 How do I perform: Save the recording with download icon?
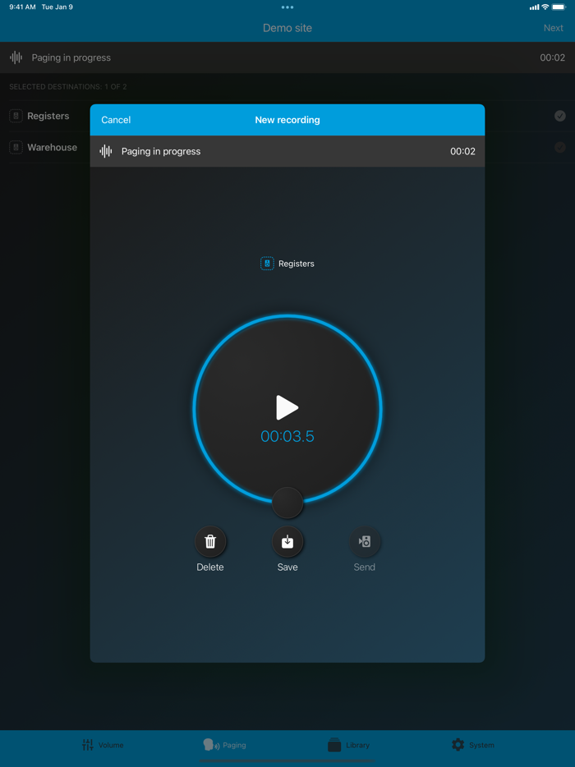click(287, 541)
